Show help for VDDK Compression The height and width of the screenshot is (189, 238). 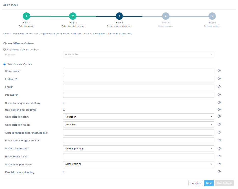click(x=219, y=148)
